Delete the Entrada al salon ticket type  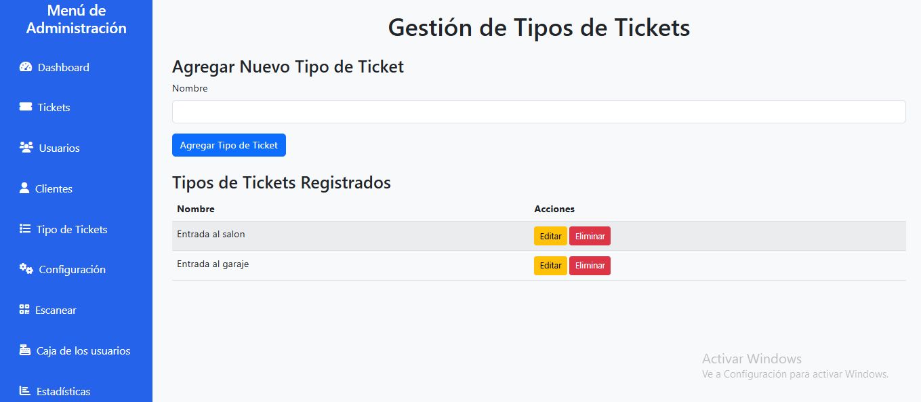click(x=590, y=236)
